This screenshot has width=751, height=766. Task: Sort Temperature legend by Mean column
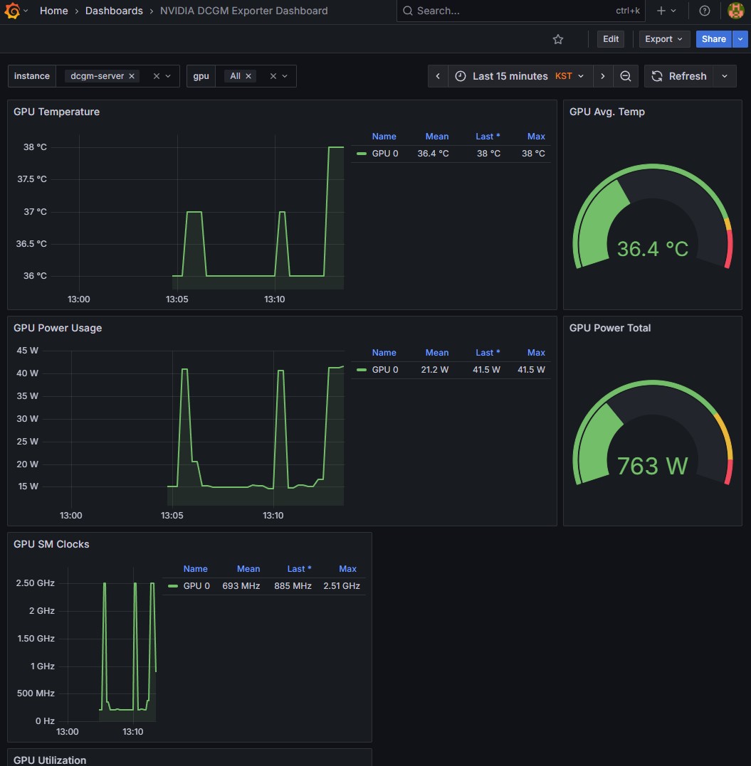tap(437, 137)
